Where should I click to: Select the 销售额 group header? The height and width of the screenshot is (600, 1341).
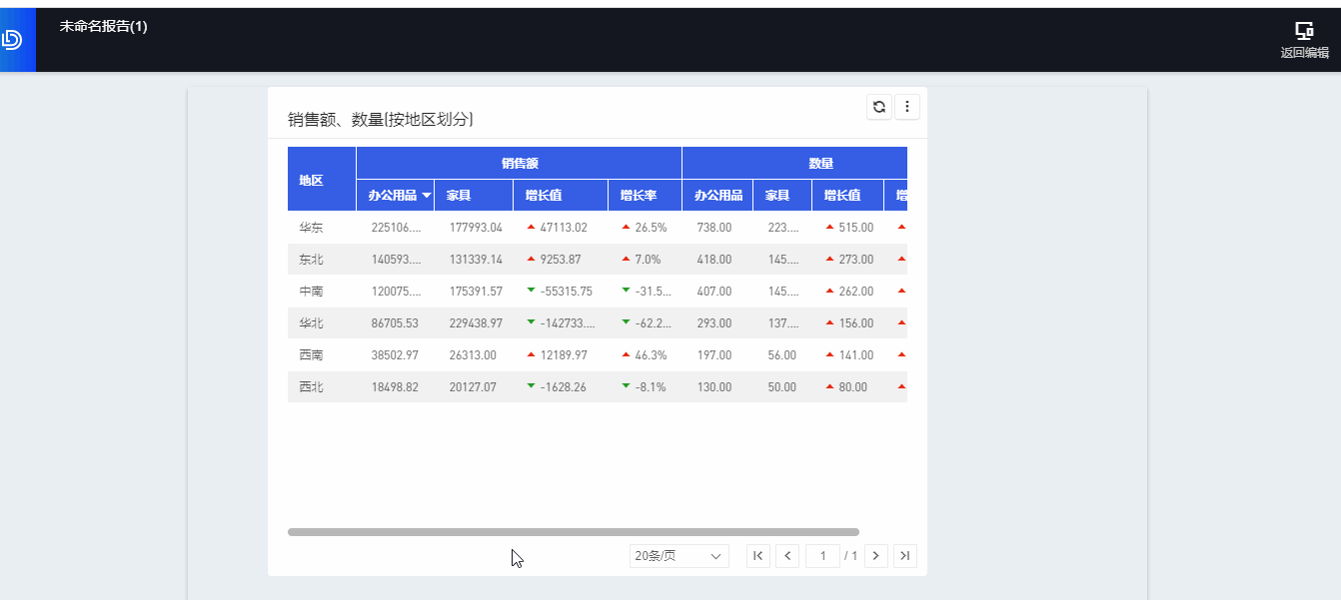point(520,163)
